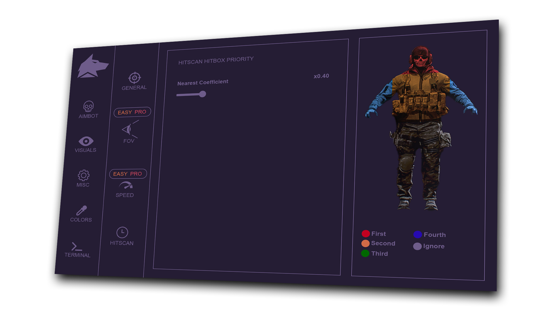Open the Aimbot skull icon section
This screenshot has height=311, width=553.
88,106
